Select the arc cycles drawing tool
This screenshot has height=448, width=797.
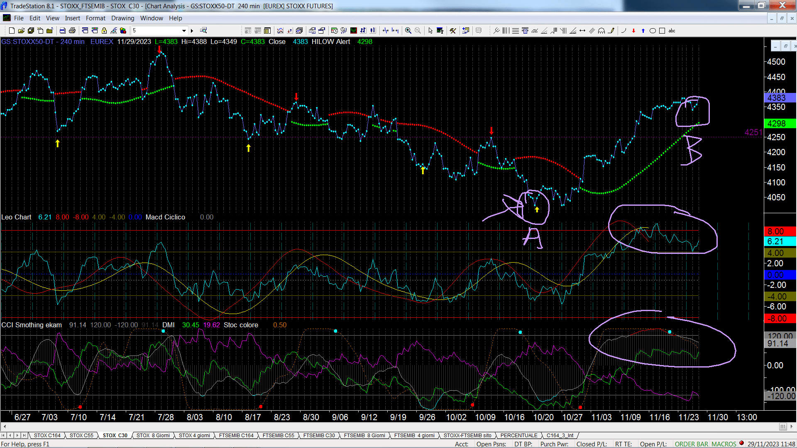(601, 31)
